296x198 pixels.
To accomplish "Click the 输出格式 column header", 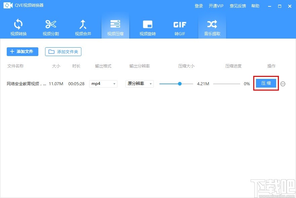I will coord(103,66).
